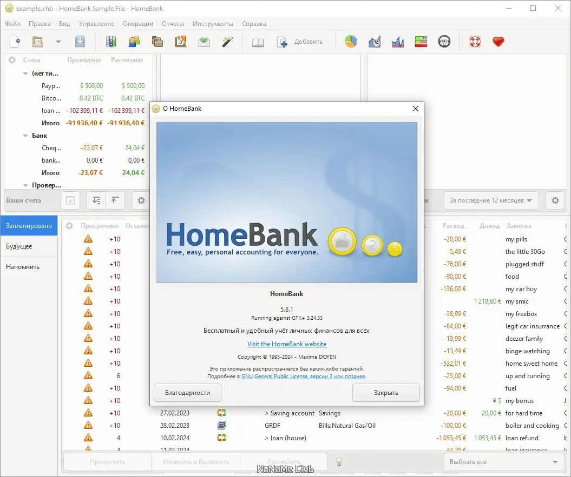
Task: Open the За последние 12 месяцев dropdown
Action: pos(490,200)
